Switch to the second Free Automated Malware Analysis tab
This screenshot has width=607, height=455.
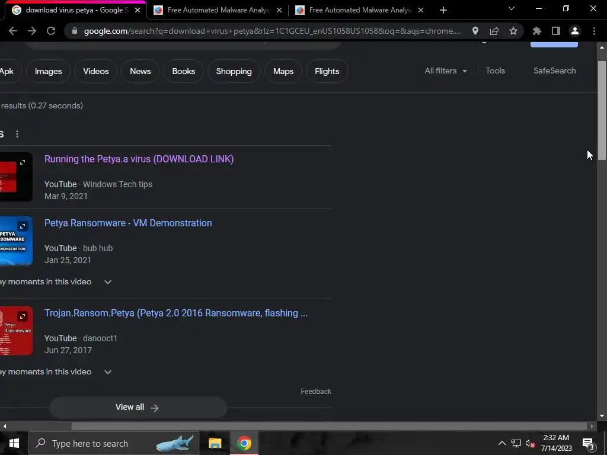(360, 10)
